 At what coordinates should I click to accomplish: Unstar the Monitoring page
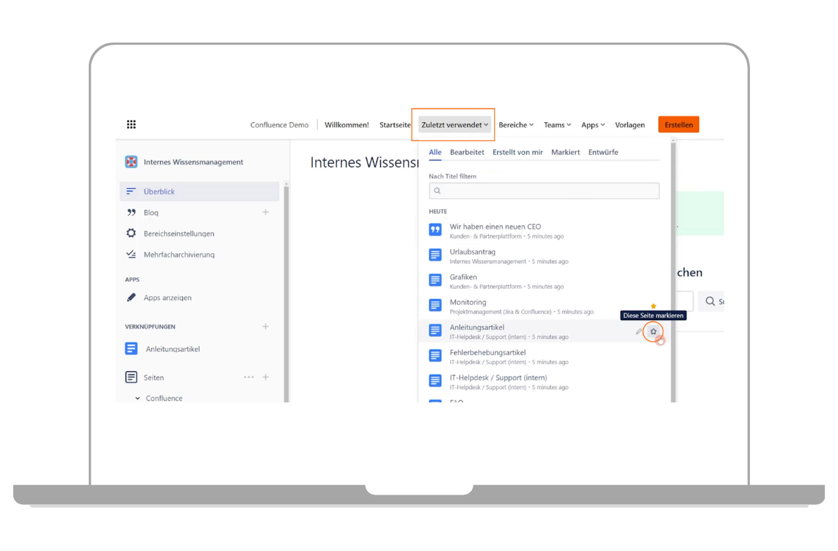pyautogui.click(x=653, y=306)
